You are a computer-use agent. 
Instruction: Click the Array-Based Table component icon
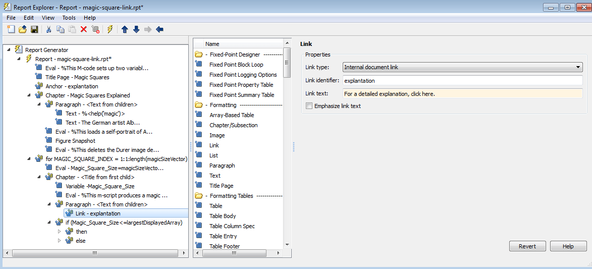tap(198, 115)
